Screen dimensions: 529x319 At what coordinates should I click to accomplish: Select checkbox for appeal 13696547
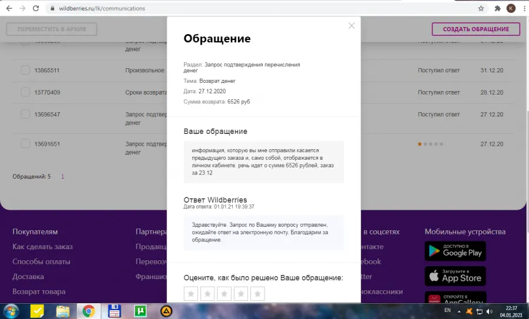(25, 115)
